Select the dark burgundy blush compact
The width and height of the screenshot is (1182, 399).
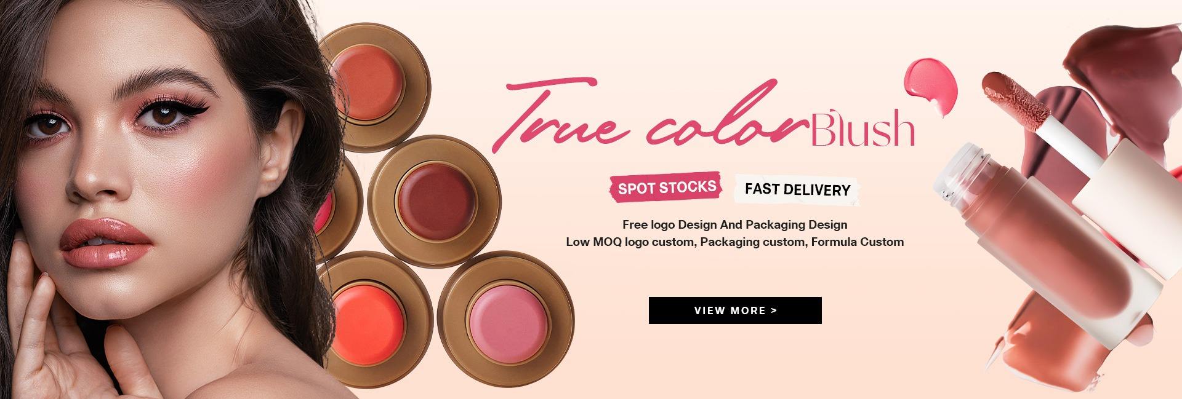tap(433, 197)
